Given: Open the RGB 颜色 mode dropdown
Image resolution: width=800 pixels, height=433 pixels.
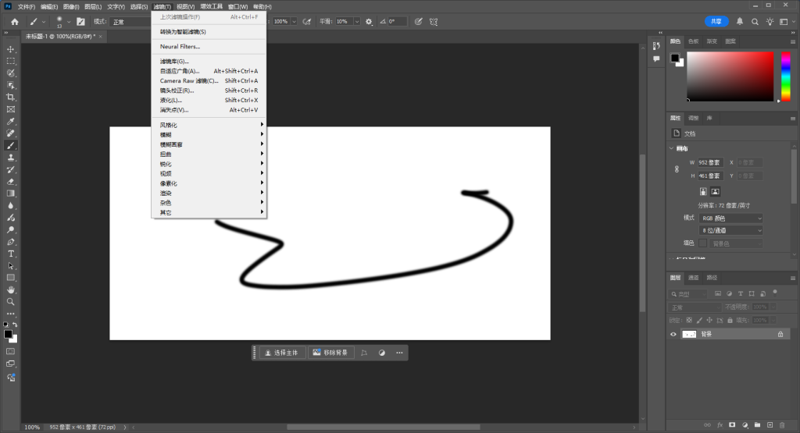Looking at the screenshot, I should pos(731,218).
